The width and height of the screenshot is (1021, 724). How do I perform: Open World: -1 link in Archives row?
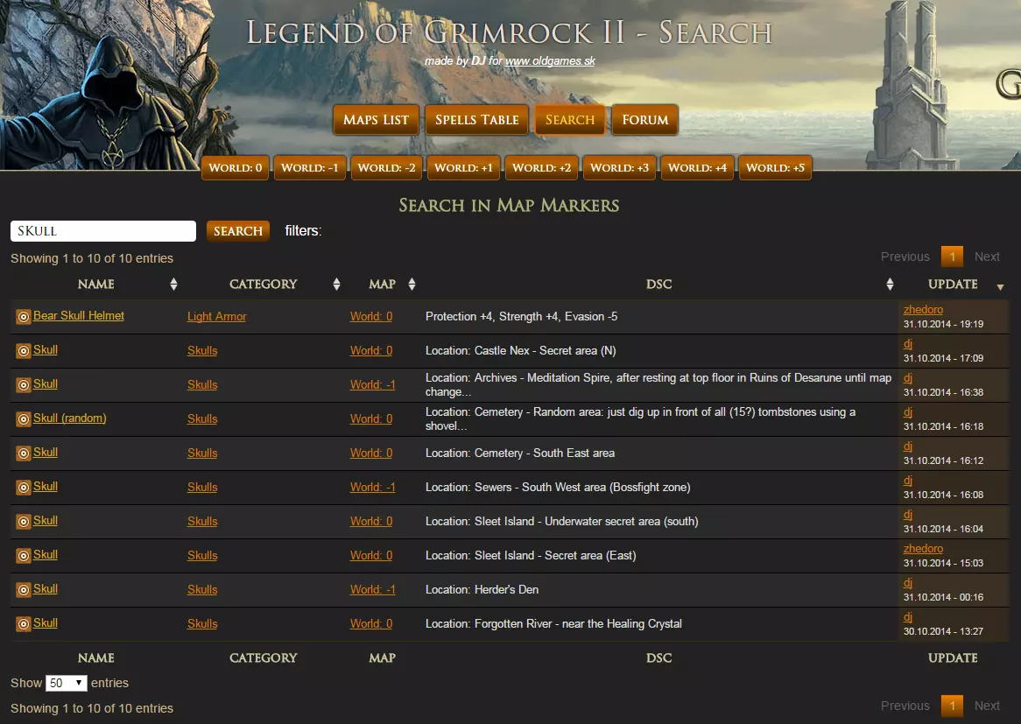tap(372, 385)
